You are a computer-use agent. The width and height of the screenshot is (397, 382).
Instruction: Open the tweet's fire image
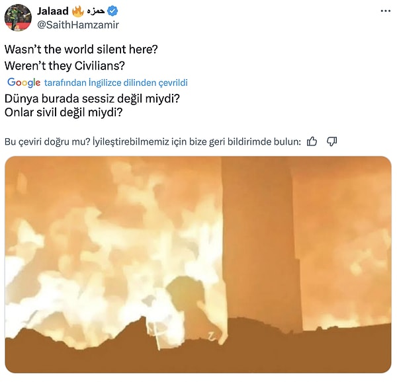198,264
